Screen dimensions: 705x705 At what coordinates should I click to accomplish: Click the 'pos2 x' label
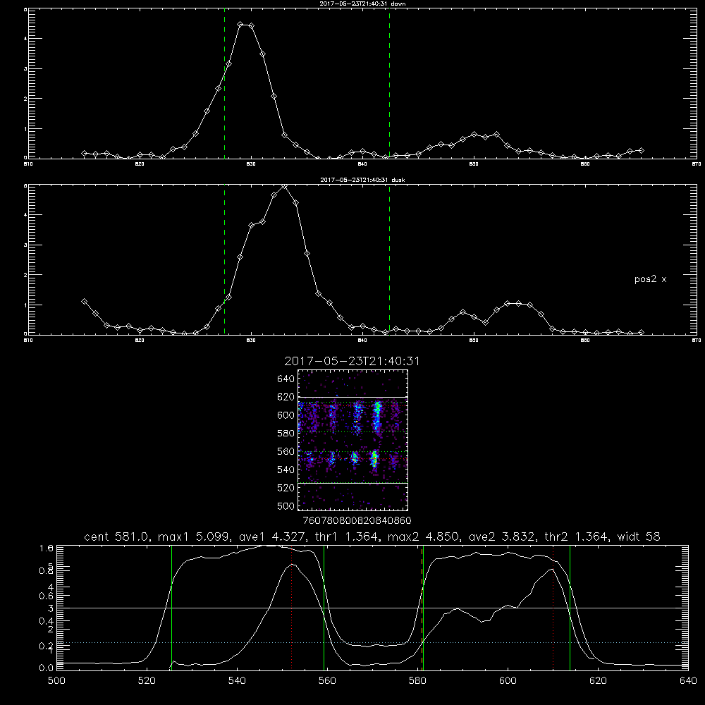tap(650, 279)
